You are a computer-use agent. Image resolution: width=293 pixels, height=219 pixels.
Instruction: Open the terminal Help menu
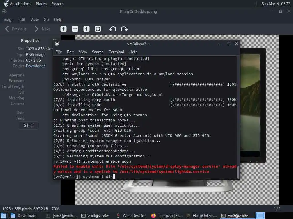pyautogui.click(x=133, y=52)
